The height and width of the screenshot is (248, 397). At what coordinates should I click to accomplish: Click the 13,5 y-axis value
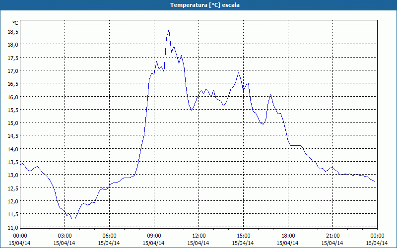pos(12,162)
